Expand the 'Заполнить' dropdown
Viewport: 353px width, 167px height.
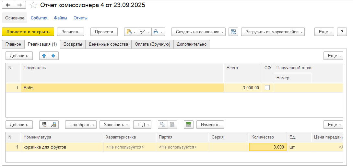[115, 125]
